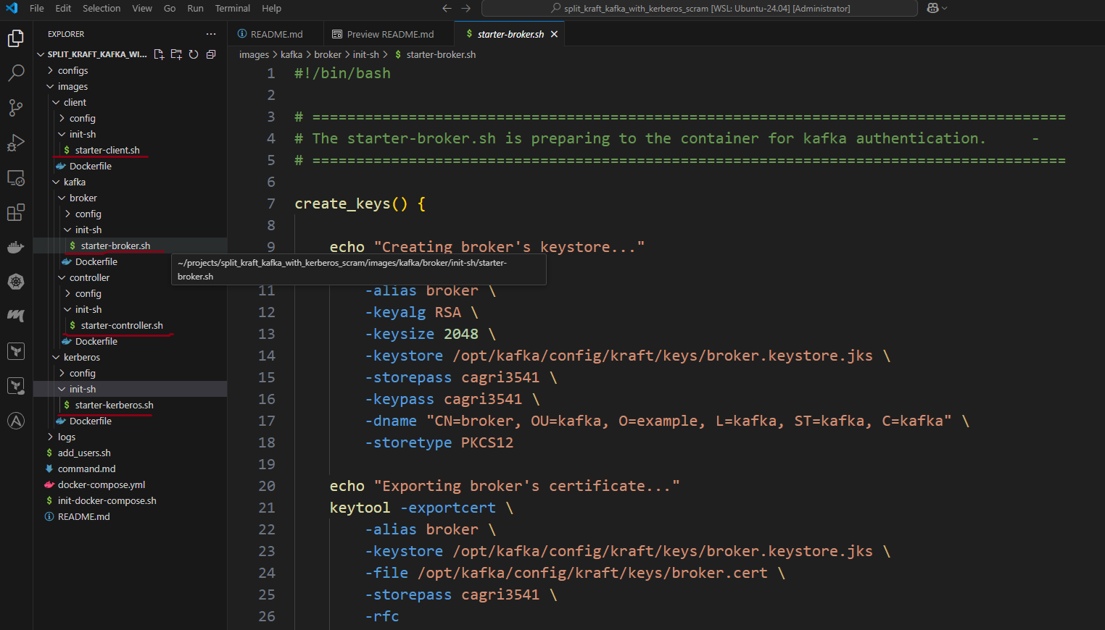Close the starter-broker.sh tab

(x=555, y=34)
